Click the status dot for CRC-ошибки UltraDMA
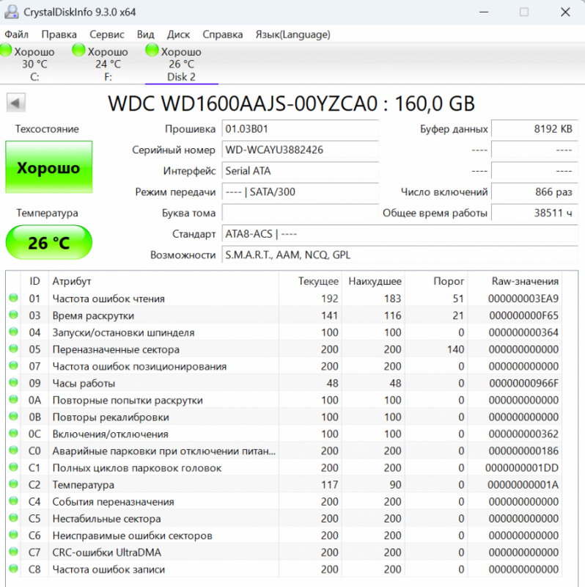Viewport: 585px width, 587px height. [x=13, y=552]
